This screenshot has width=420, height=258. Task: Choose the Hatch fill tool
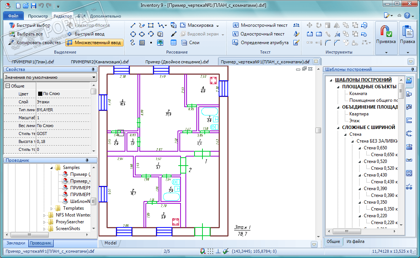click(x=142, y=43)
